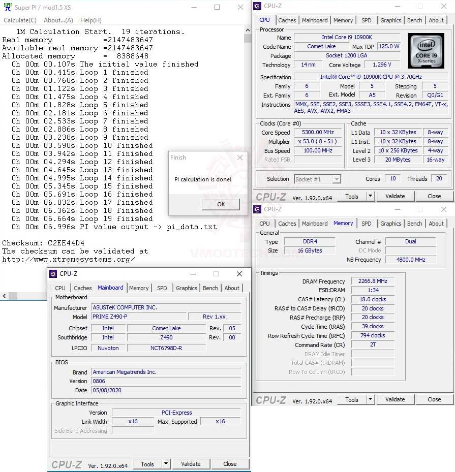The width and height of the screenshot is (455, 472).
Task: Open the Help(H) menu in Super PI
Action: tap(90, 20)
